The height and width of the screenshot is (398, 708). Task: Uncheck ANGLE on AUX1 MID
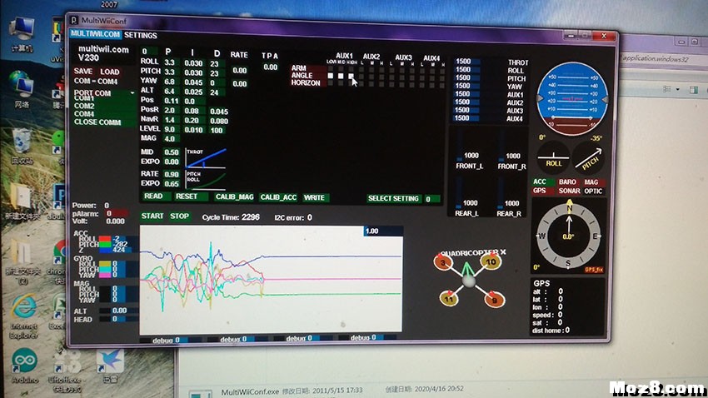pyautogui.click(x=341, y=76)
